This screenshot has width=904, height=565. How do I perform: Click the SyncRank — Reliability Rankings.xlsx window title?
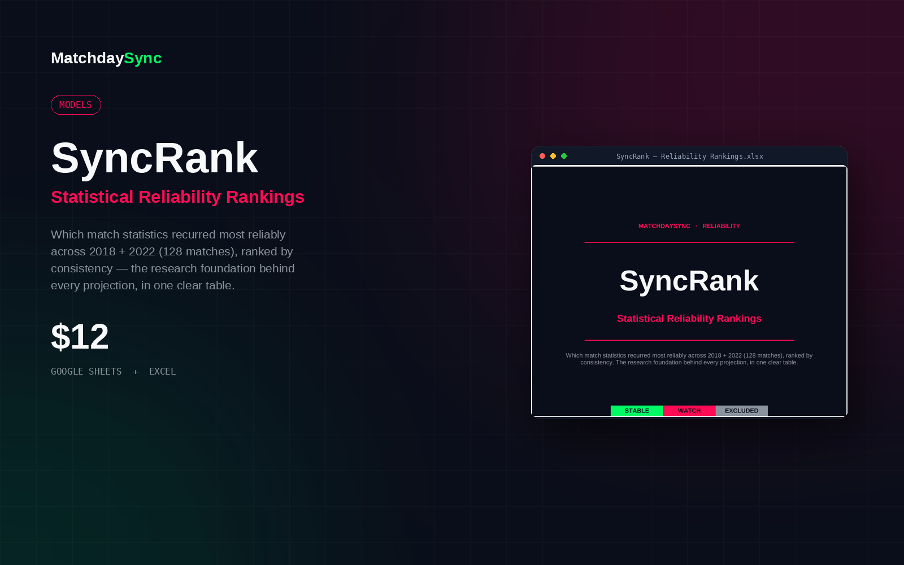(689, 157)
